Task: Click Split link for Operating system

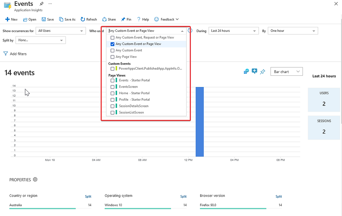Action: [183, 197]
